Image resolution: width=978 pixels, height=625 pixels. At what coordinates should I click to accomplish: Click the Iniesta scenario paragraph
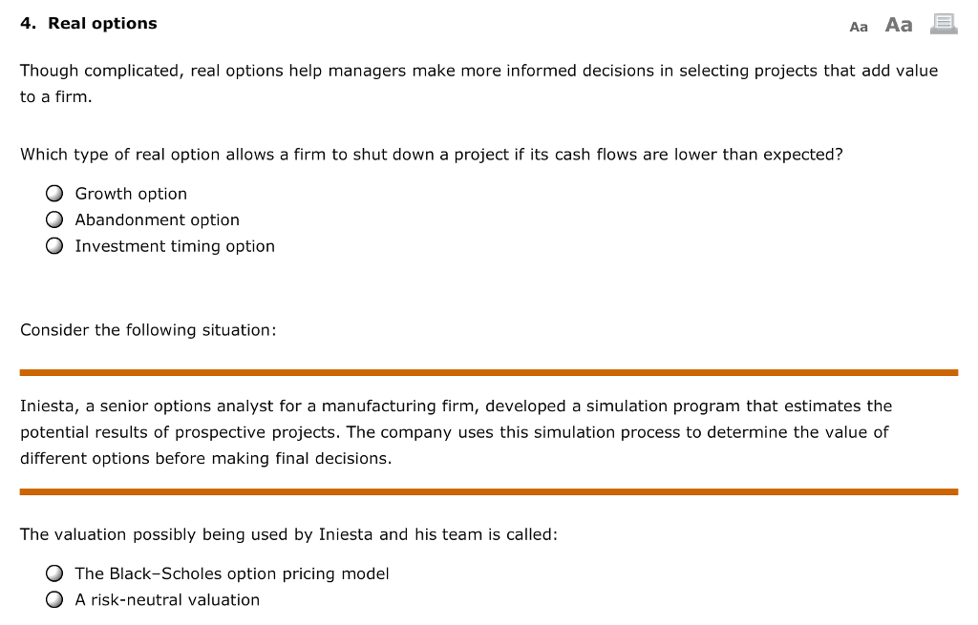click(456, 431)
